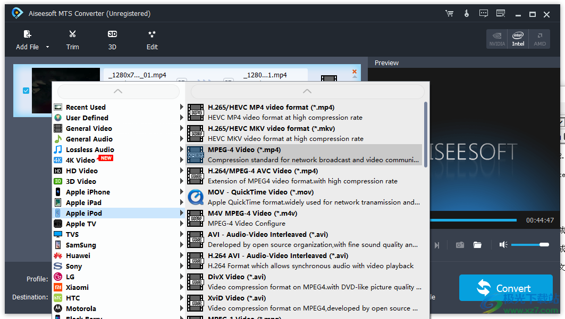Choose H.264 AVI - Audio-Video Interleaved format
Viewport: 565px width, 319px height.
pos(303,261)
